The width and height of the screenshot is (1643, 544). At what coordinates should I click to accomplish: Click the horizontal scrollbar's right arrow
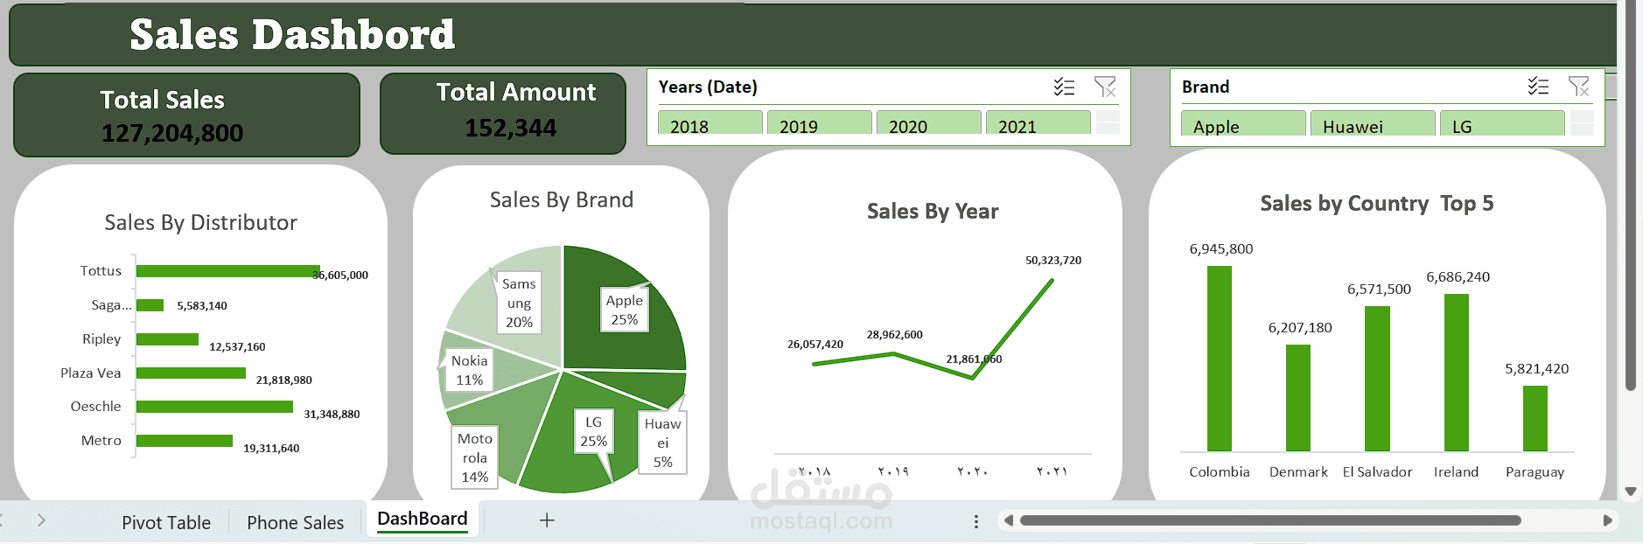click(1607, 520)
